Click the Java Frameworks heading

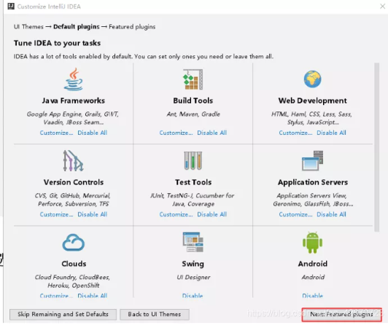pos(73,101)
